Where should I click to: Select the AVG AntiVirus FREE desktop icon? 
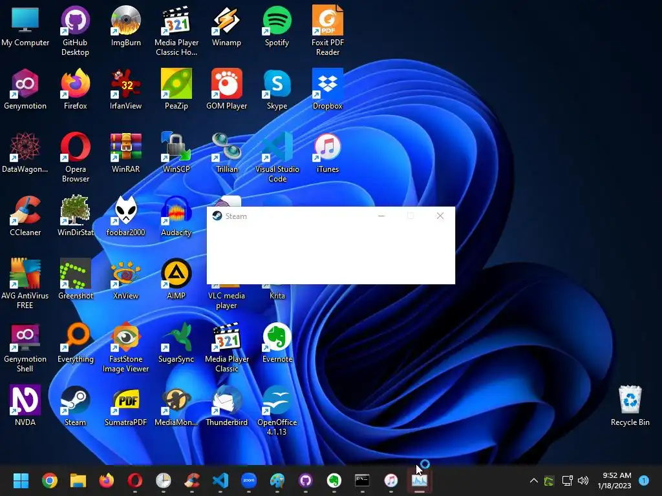click(x=25, y=284)
